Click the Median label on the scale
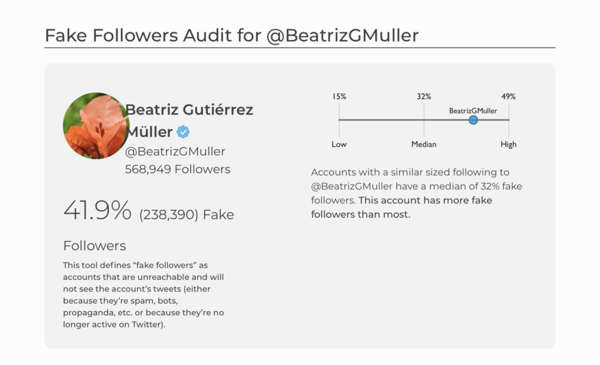Viewport: 600px width, 365px height. coord(424,144)
